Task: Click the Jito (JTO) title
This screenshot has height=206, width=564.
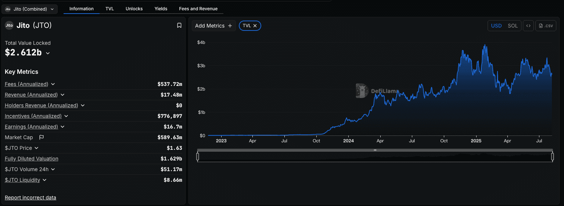Action: point(34,25)
